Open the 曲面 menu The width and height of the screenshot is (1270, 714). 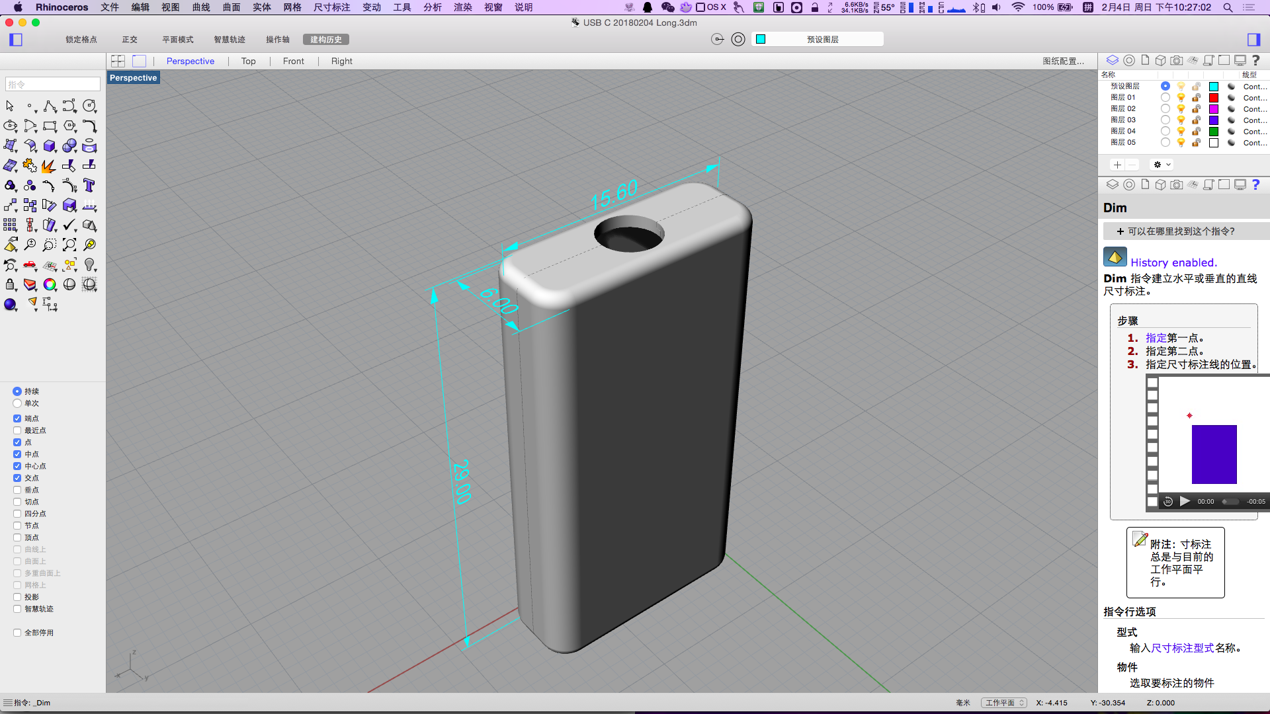point(232,7)
